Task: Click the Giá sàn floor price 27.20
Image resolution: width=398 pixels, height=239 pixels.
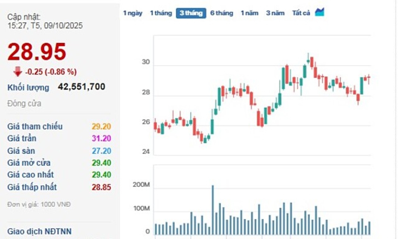Action: coord(101,151)
